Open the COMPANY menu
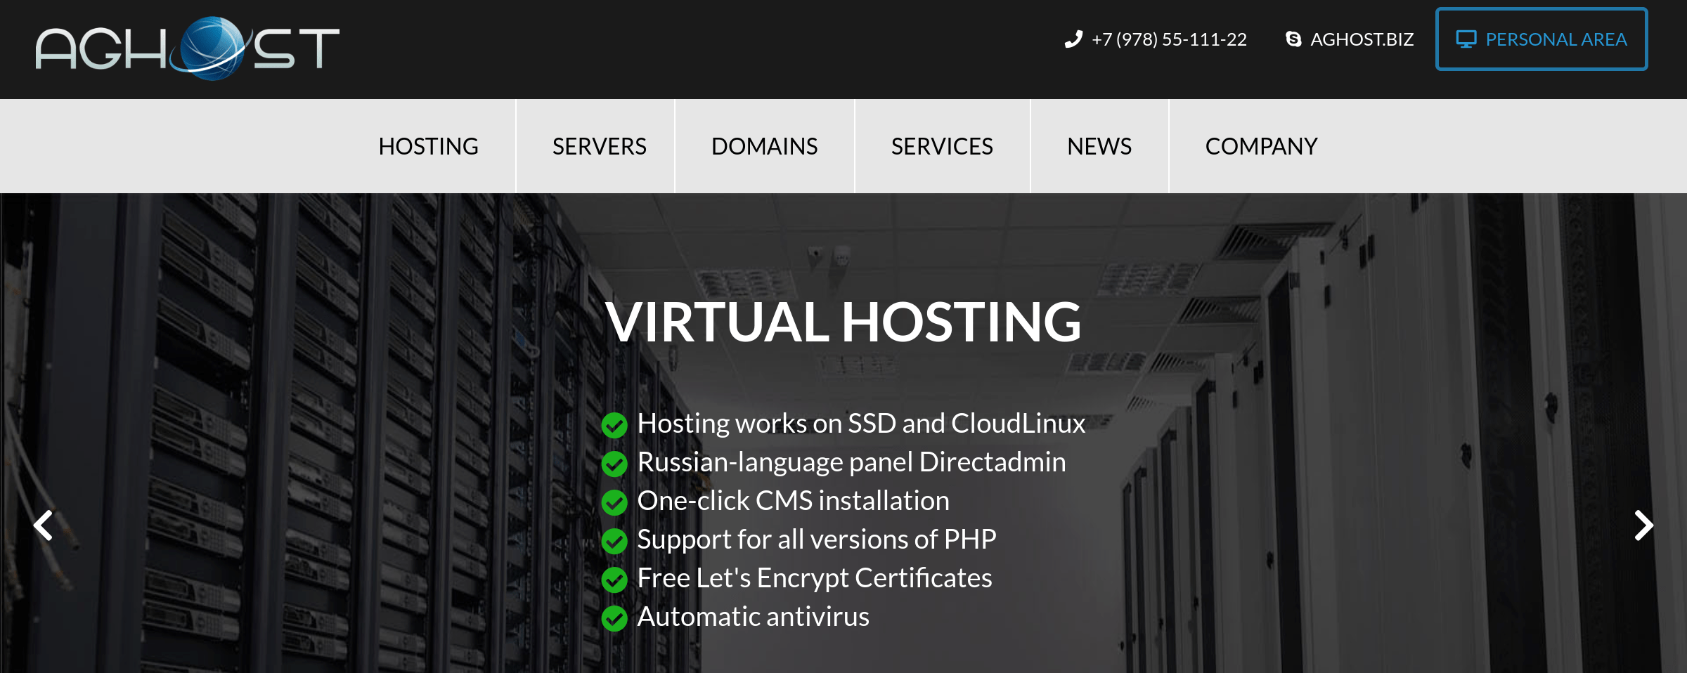 [1261, 146]
